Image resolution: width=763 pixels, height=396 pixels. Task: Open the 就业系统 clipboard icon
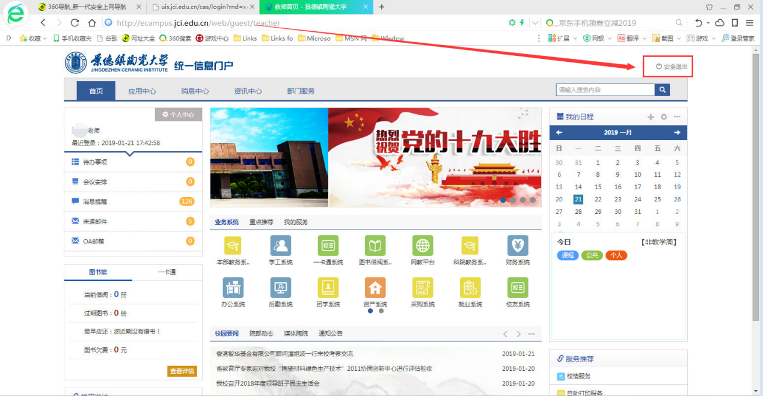pos(470,287)
